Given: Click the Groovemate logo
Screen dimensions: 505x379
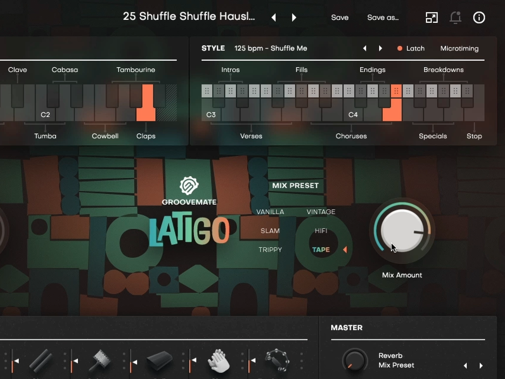Looking at the screenshot, I should (x=189, y=191).
